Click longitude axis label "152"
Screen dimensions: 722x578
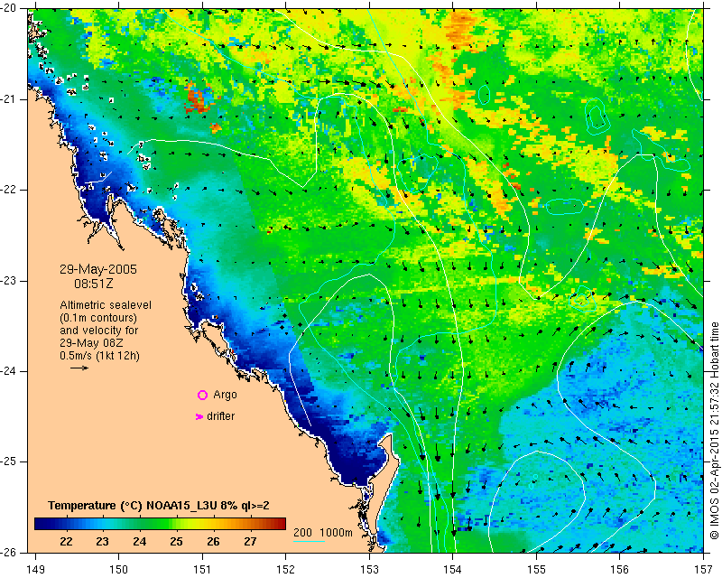(286, 570)
